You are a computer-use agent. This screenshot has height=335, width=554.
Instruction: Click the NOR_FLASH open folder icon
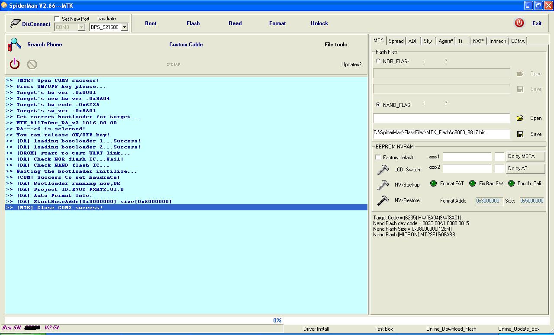[520, 74]
